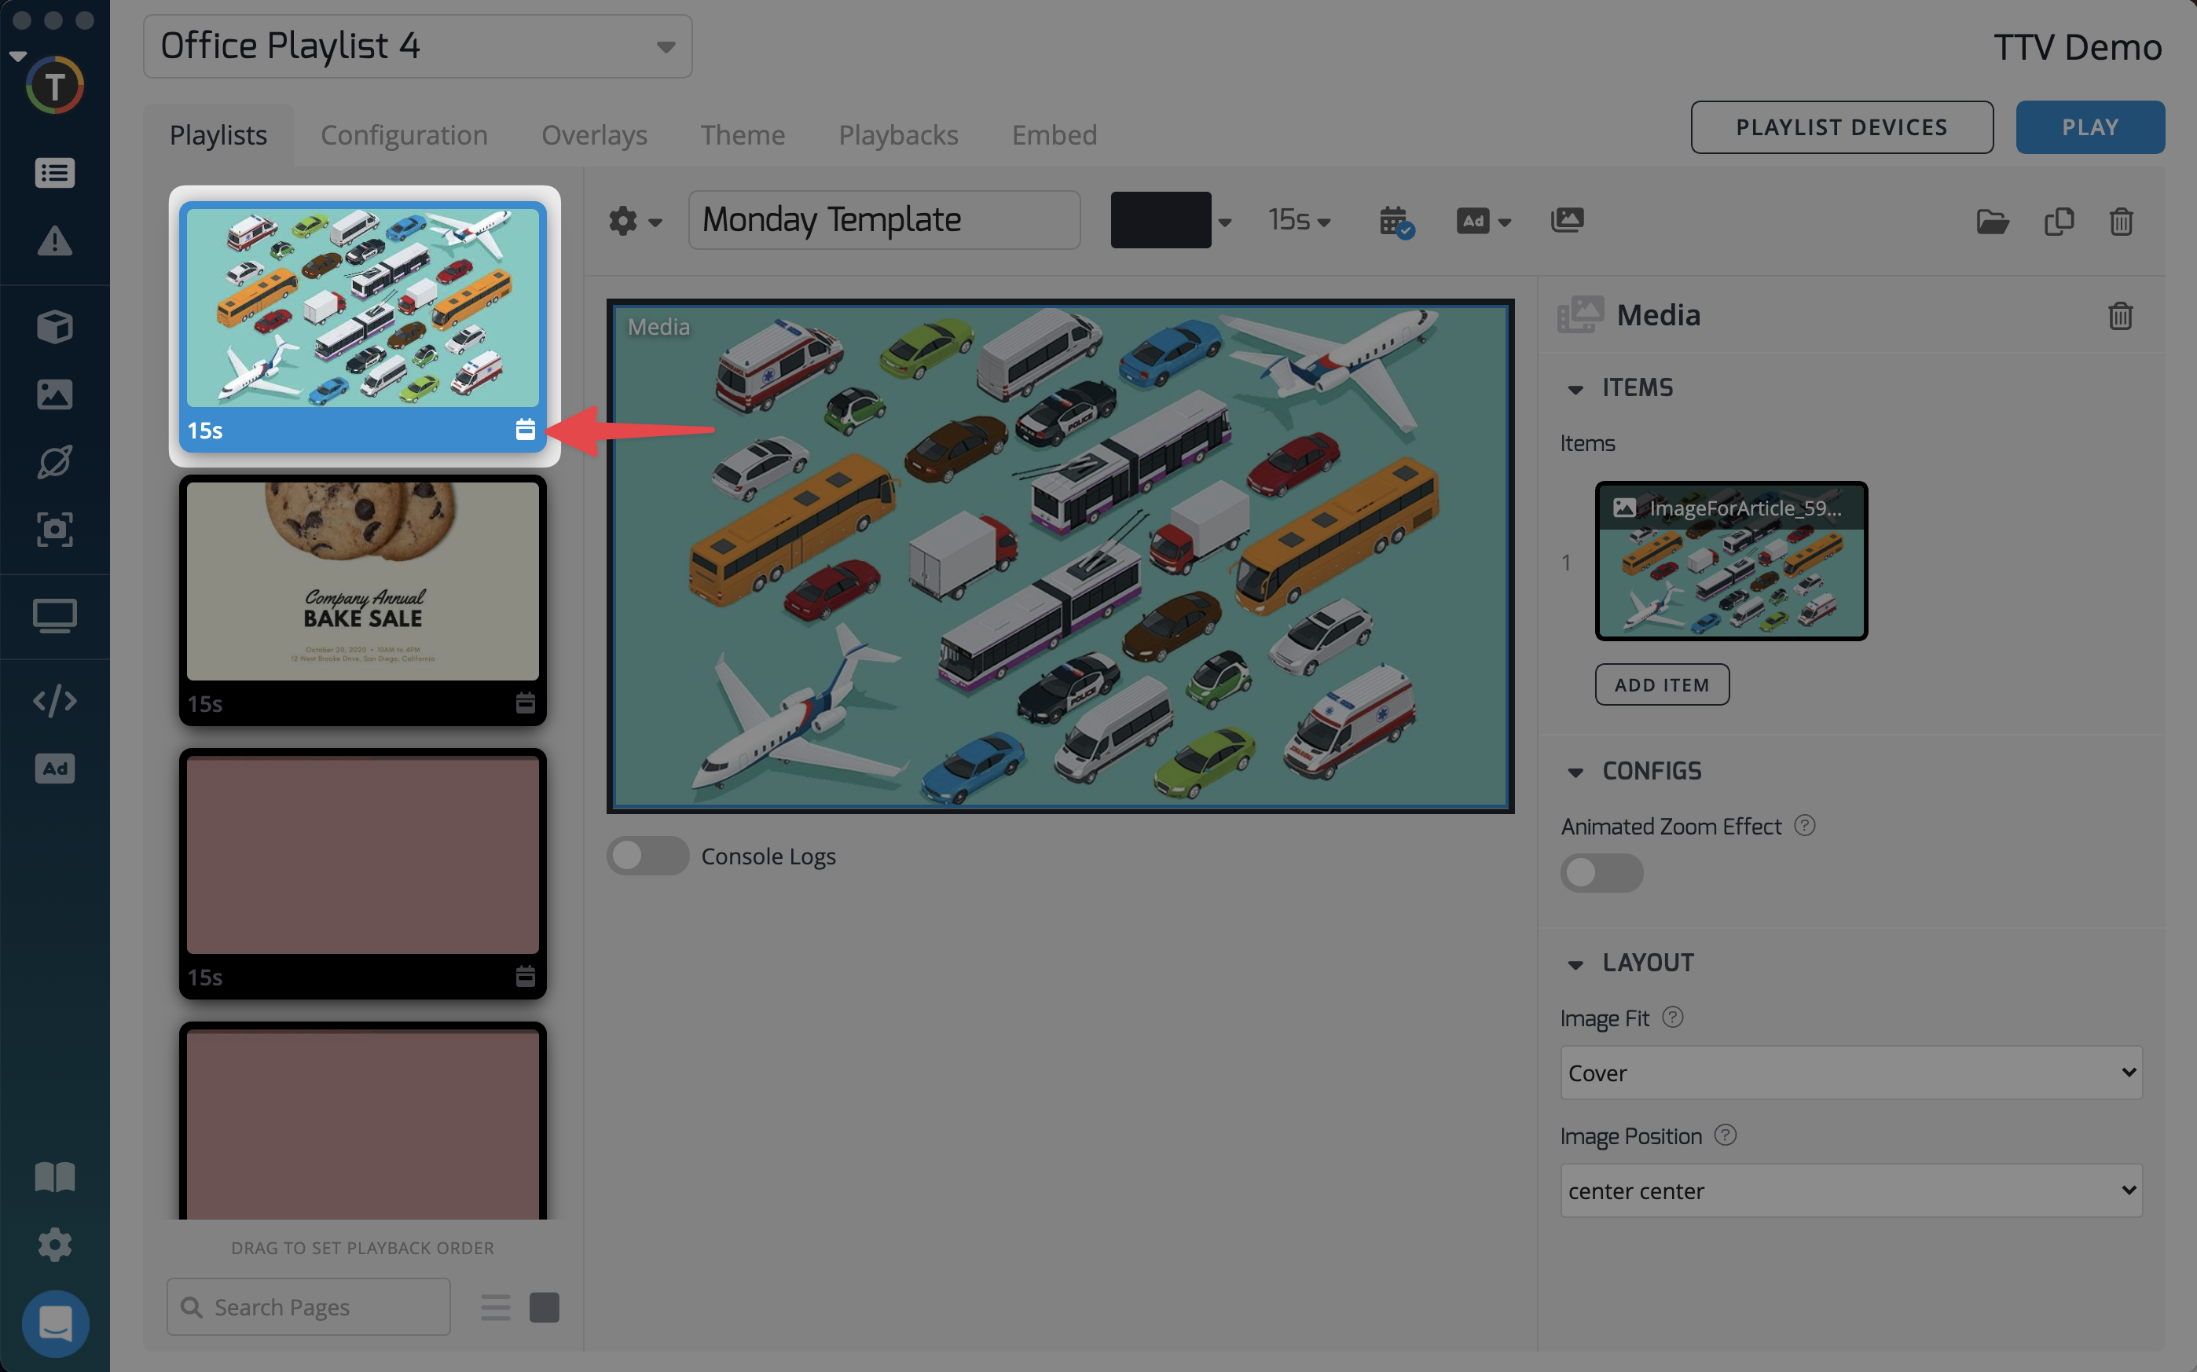Open the Image Position dropdown

coord(1850,1190)
